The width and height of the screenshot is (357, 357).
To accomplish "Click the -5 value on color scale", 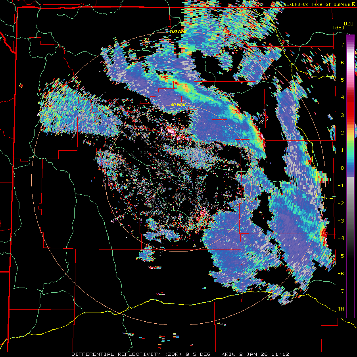I will (341, 256).
